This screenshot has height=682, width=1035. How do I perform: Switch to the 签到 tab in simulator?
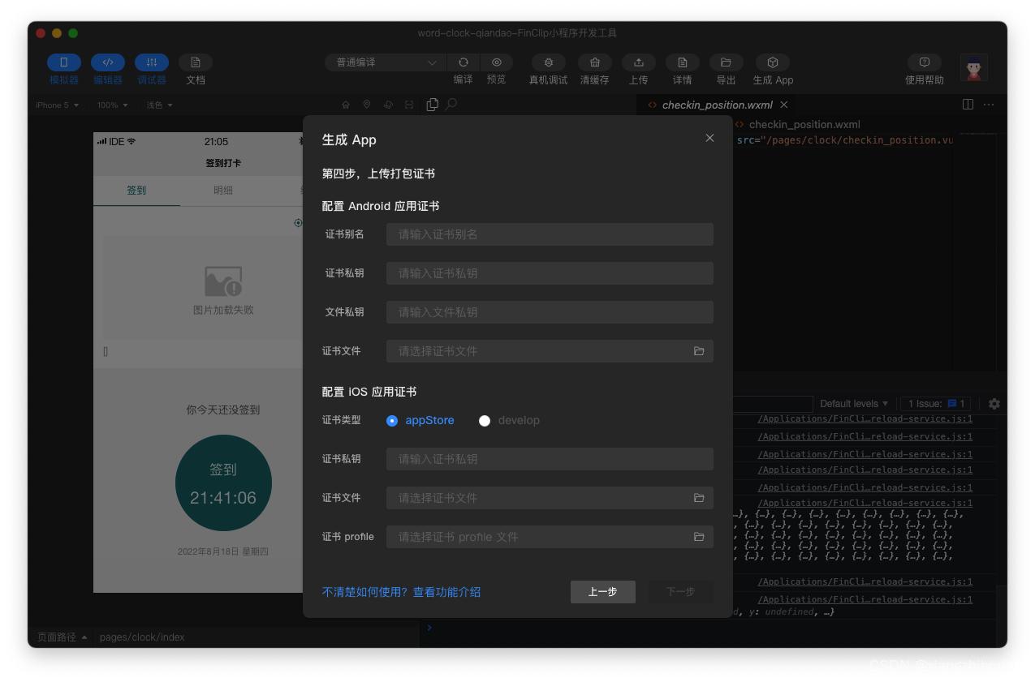coord(136,191)
